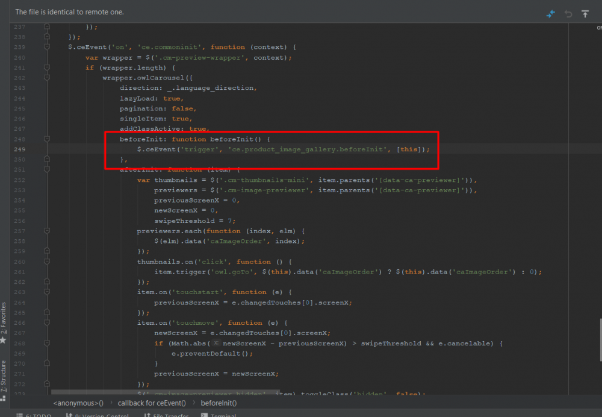The width and height of the screenshot is (602, 417).
Task: Open the Version Control tool window tab
Action: pos(96,415)
